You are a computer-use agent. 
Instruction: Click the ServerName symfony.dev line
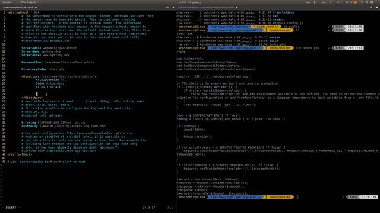41,51
